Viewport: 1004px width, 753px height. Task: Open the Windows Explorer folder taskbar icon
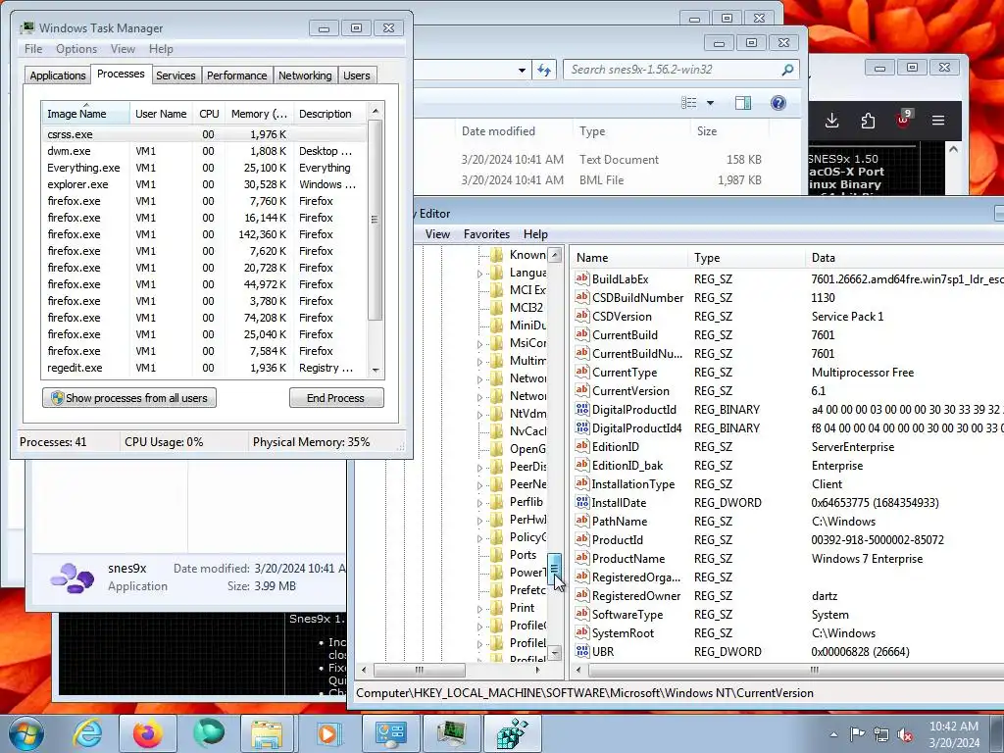[267, 733]
